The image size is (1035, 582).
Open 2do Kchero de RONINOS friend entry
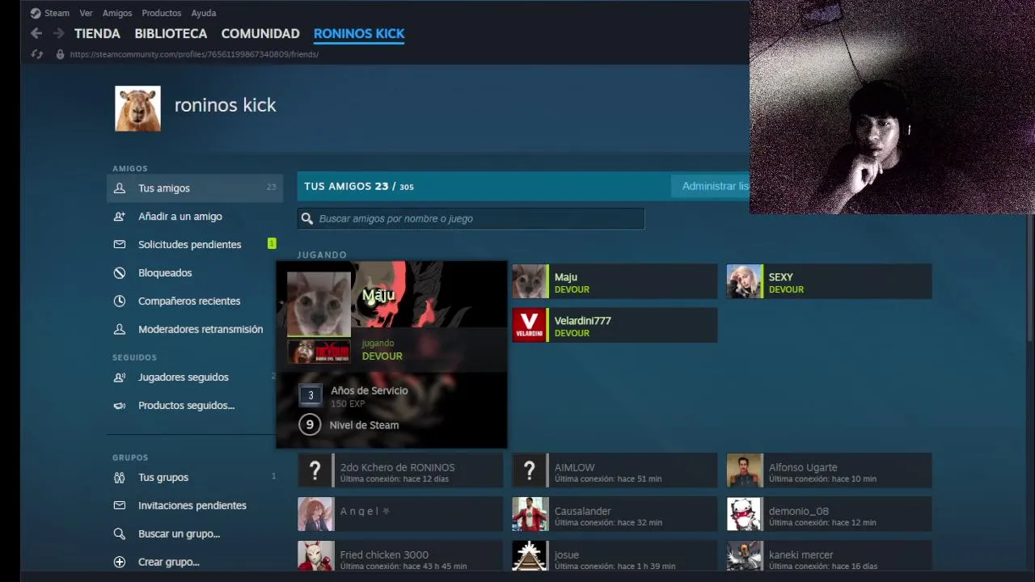click(x=400, y=472)
